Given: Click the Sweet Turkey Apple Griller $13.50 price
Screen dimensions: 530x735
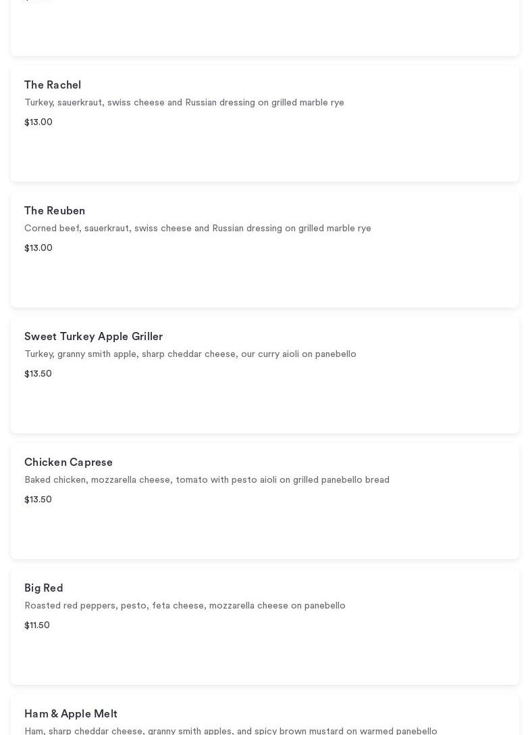Looking at the screenshot, I should click(38, 374).
